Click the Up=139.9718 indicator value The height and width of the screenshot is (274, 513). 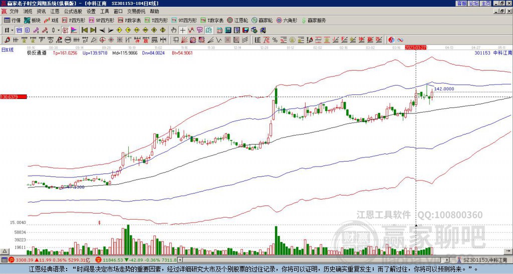point(95,52)
